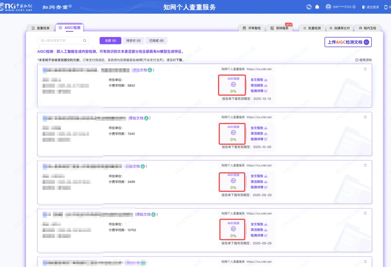
Task: Download 全文报告 for the 13752-character record
Action: click(259, 224)
